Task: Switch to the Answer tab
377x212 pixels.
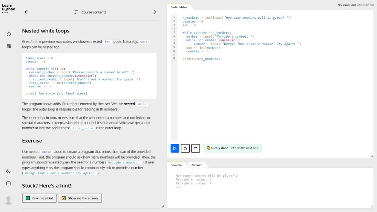Action: 196,165
